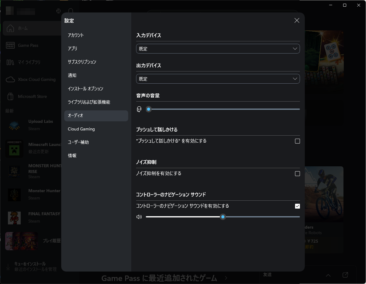Enable ノイズ抑制 checkbox
Screen dimensions: 366x284
click(x=297, y=174)
